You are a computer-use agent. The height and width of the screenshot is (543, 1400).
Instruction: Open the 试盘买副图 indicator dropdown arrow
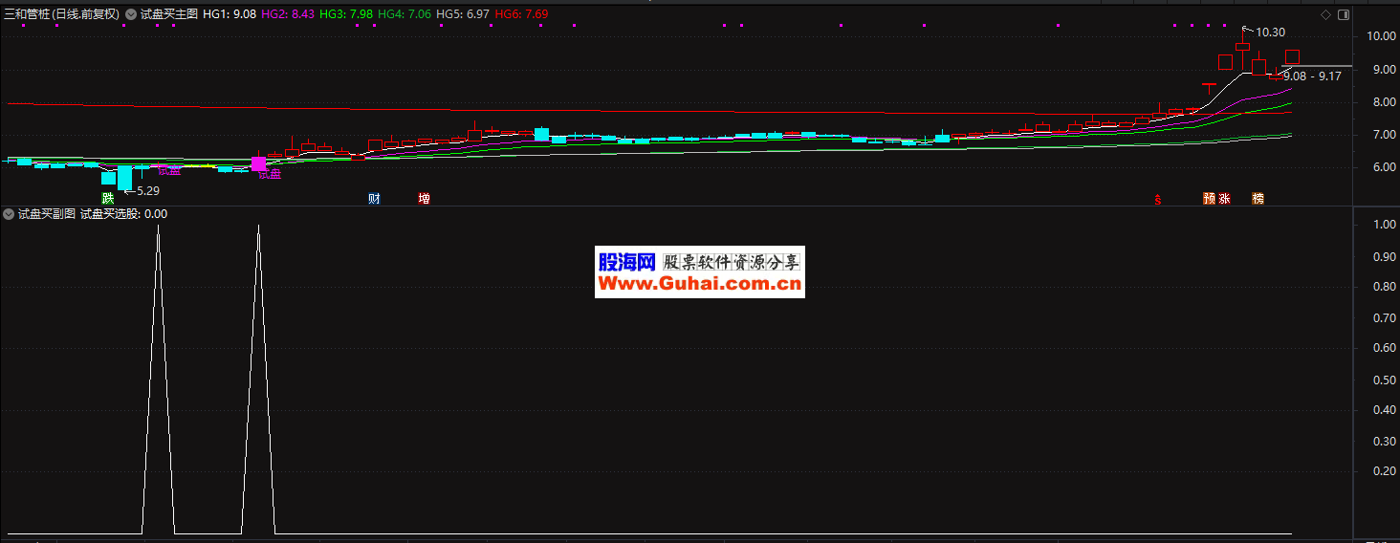[x=9, y=214]
